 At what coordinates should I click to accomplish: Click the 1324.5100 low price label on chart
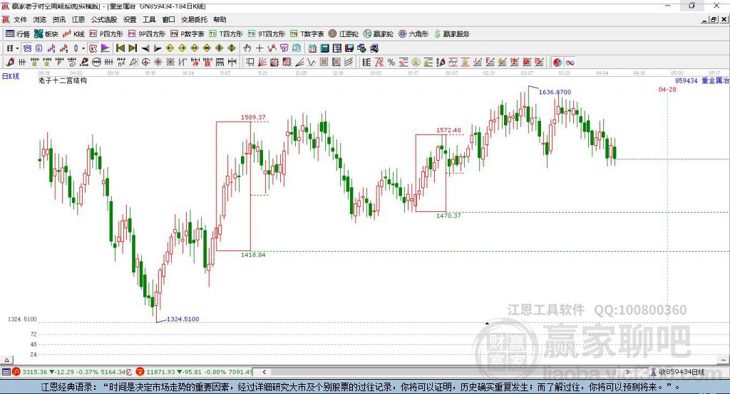(183, 319)
